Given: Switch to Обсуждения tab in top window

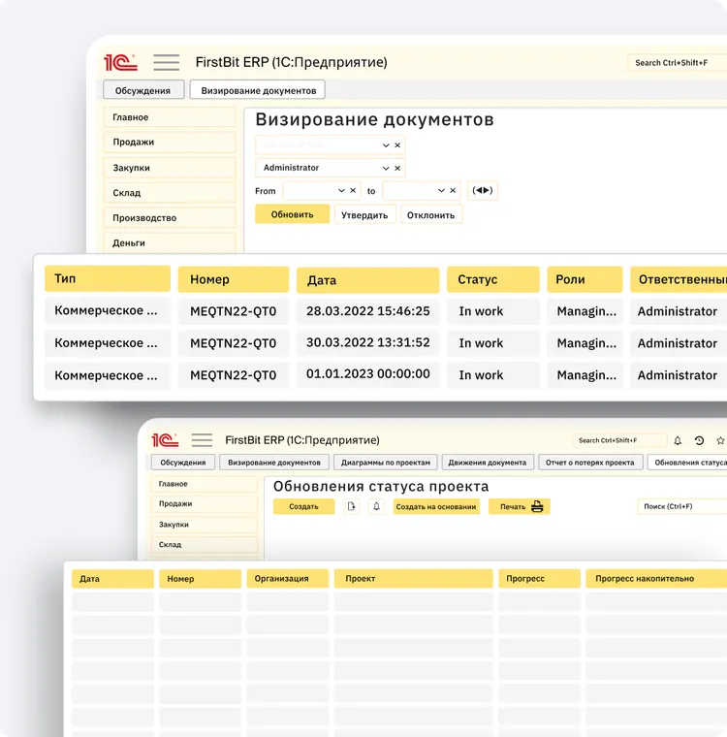Looking at the screenshot, I should (143, 90).
